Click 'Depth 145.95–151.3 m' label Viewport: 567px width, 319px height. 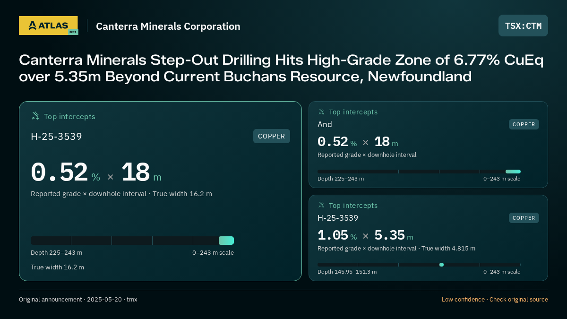(x=347, y=272)
